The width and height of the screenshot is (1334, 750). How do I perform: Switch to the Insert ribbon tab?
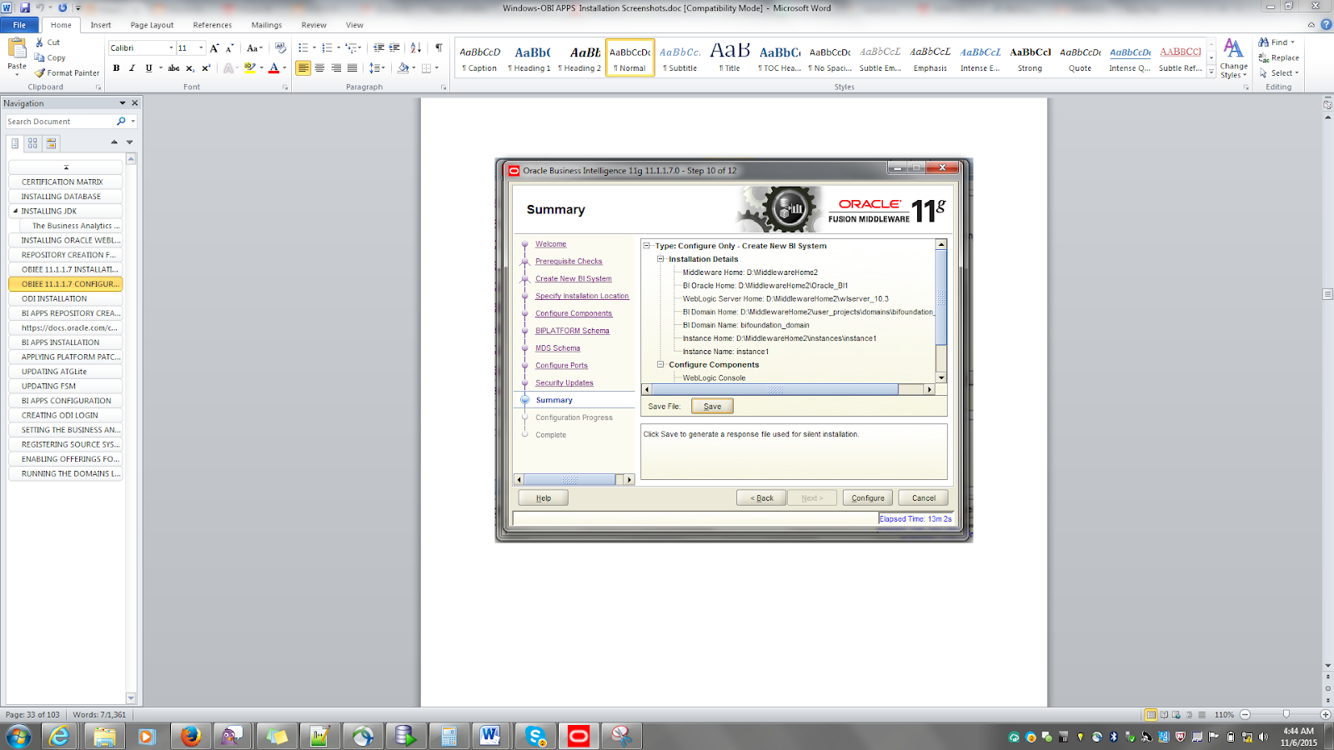coord(101,25)
